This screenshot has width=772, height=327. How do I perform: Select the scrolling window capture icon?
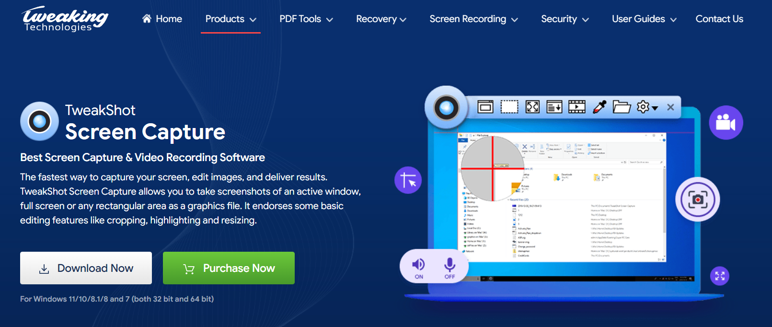click(x=554, y=106)
